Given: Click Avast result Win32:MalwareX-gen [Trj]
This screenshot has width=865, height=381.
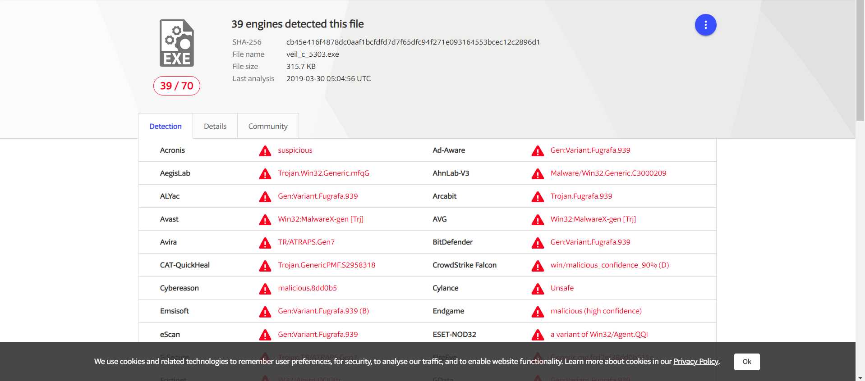Looking at the screenshot, I should tap(320, 219).
